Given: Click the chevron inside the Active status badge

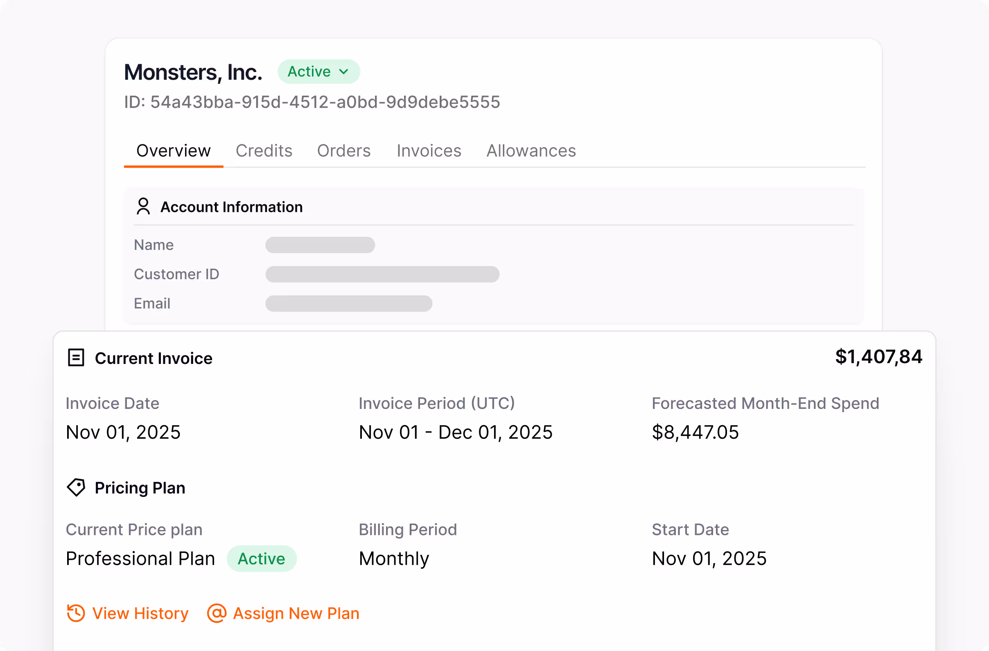Looking at the screenshot, I should (x=344, y=72).
